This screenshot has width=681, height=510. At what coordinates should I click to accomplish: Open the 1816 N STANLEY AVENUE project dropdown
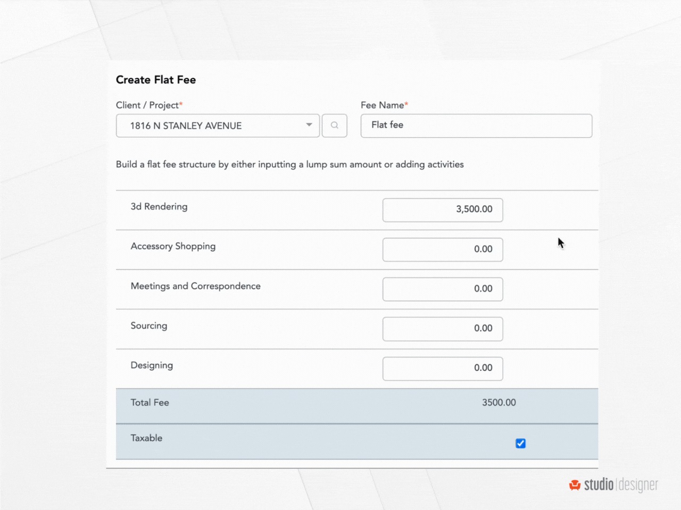218,125
